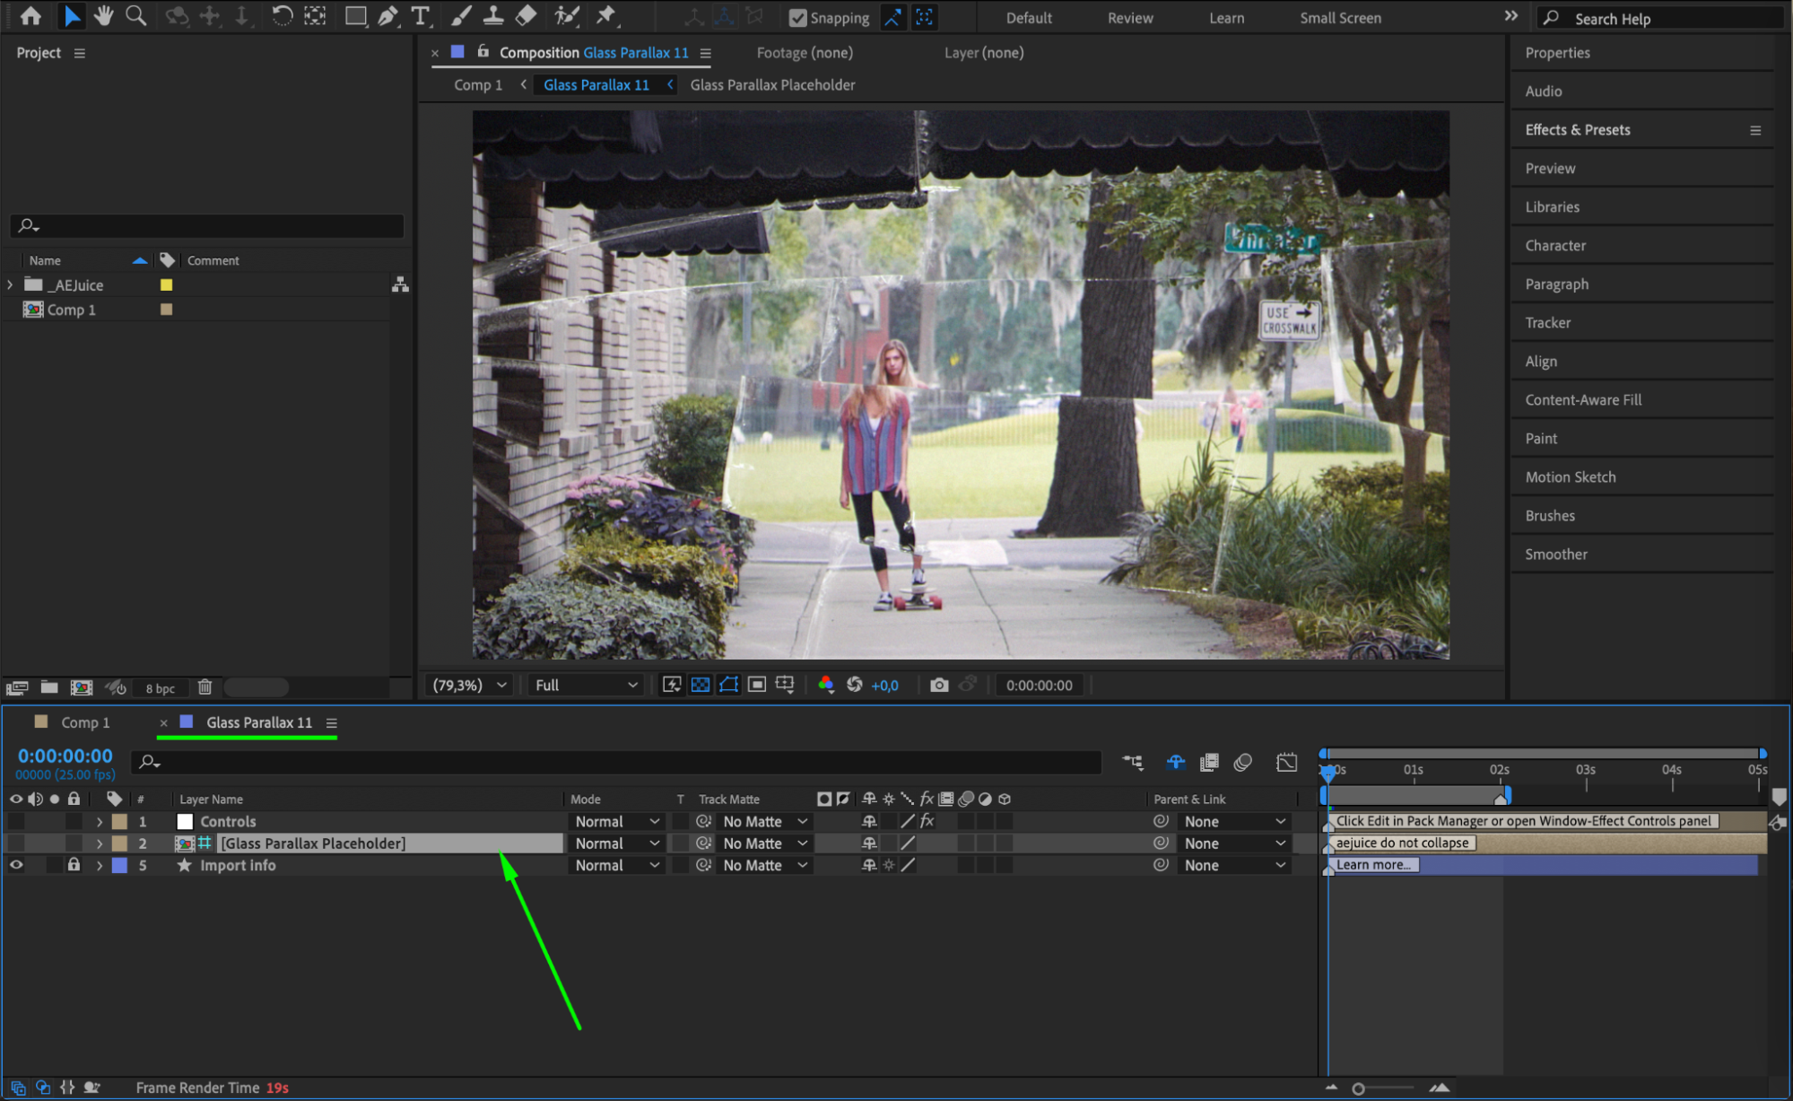Delete selected project item via trash
1793x1101 pixels.
[205, 687]
